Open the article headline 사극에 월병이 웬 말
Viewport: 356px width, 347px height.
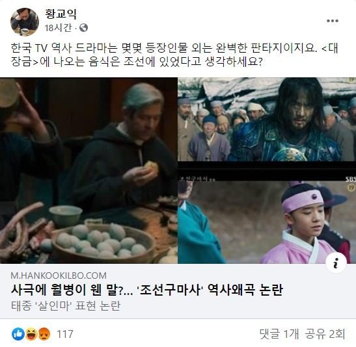click(x=146, y=290)
